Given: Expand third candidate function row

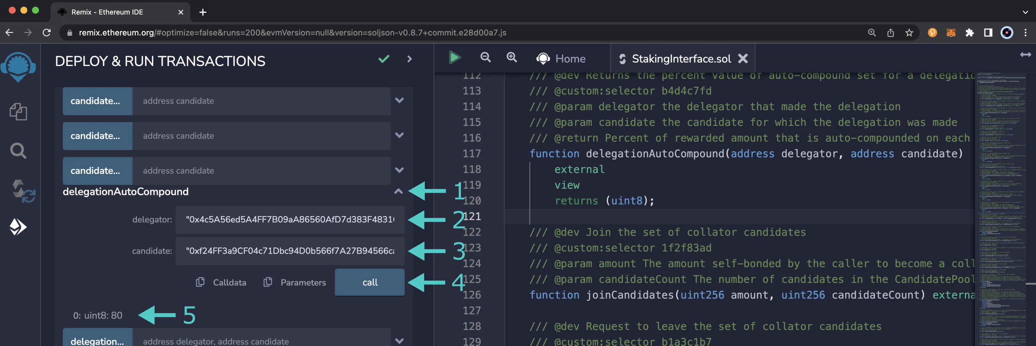Looking at the screenshot, I should pyautogui.click(x=399, y=170).
